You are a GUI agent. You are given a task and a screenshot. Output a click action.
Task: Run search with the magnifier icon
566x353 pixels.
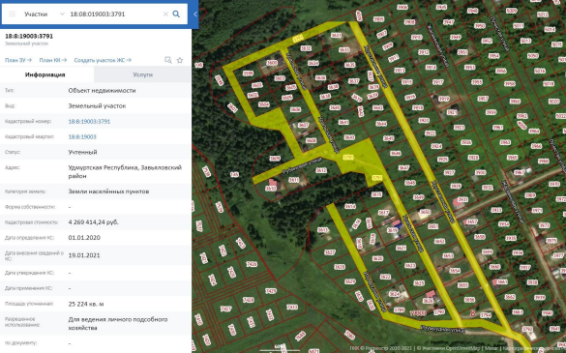point(176,15)
